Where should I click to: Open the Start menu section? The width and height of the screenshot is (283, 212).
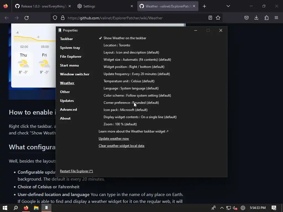69,65
